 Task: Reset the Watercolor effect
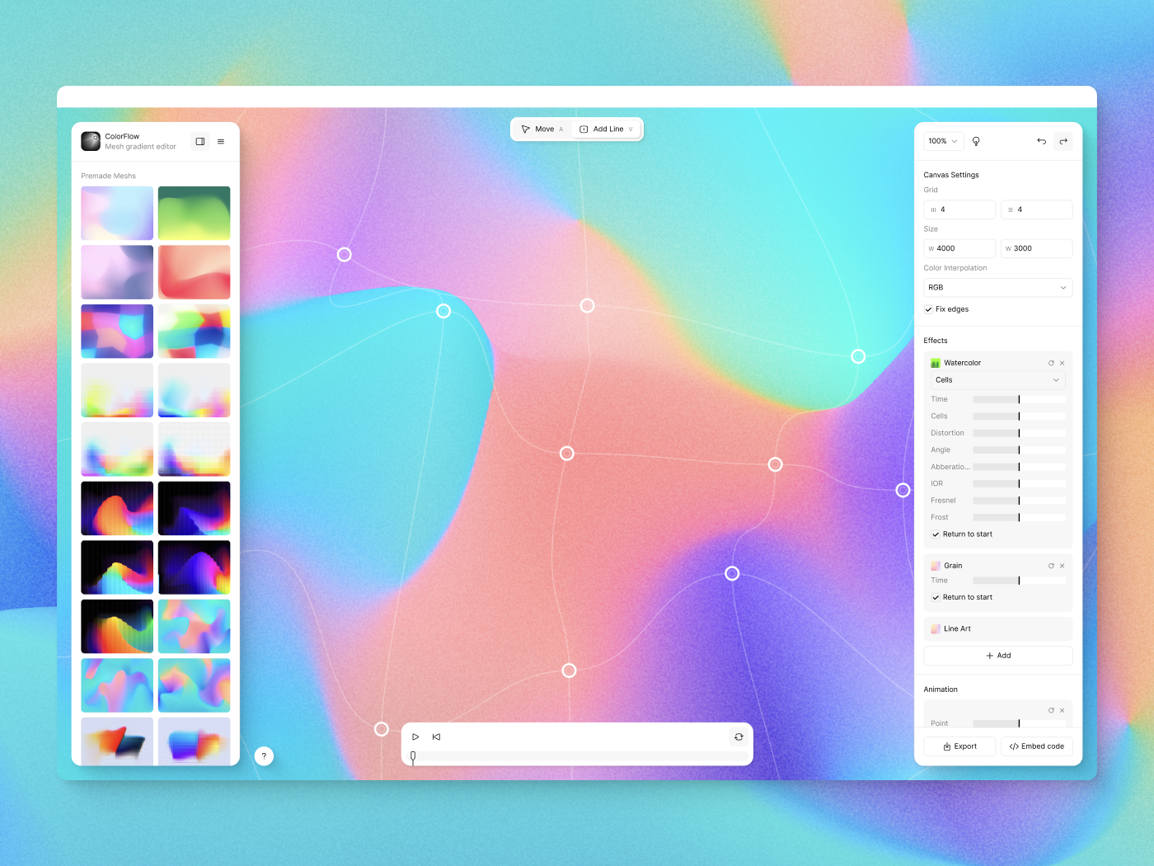point(1051,363)
